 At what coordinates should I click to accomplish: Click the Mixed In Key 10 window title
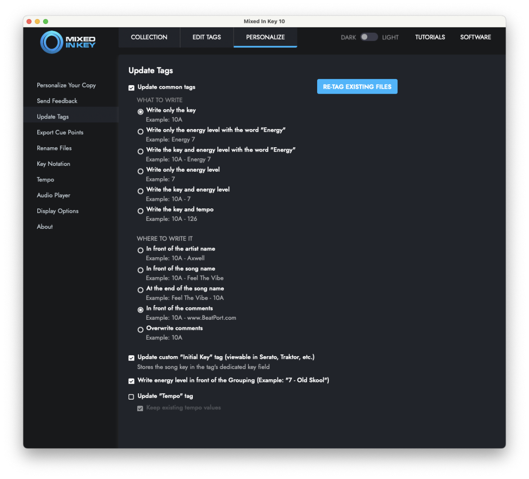click(x=264, y=21)
